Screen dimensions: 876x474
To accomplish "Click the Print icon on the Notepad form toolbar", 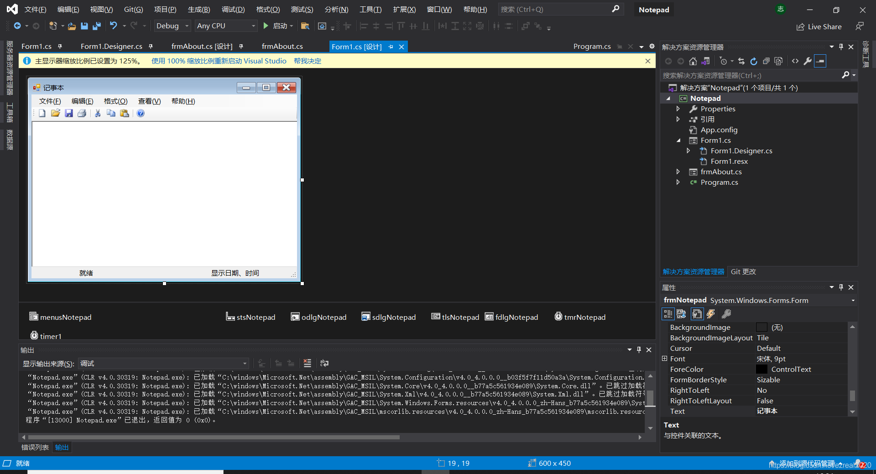I will pos(82,113).
